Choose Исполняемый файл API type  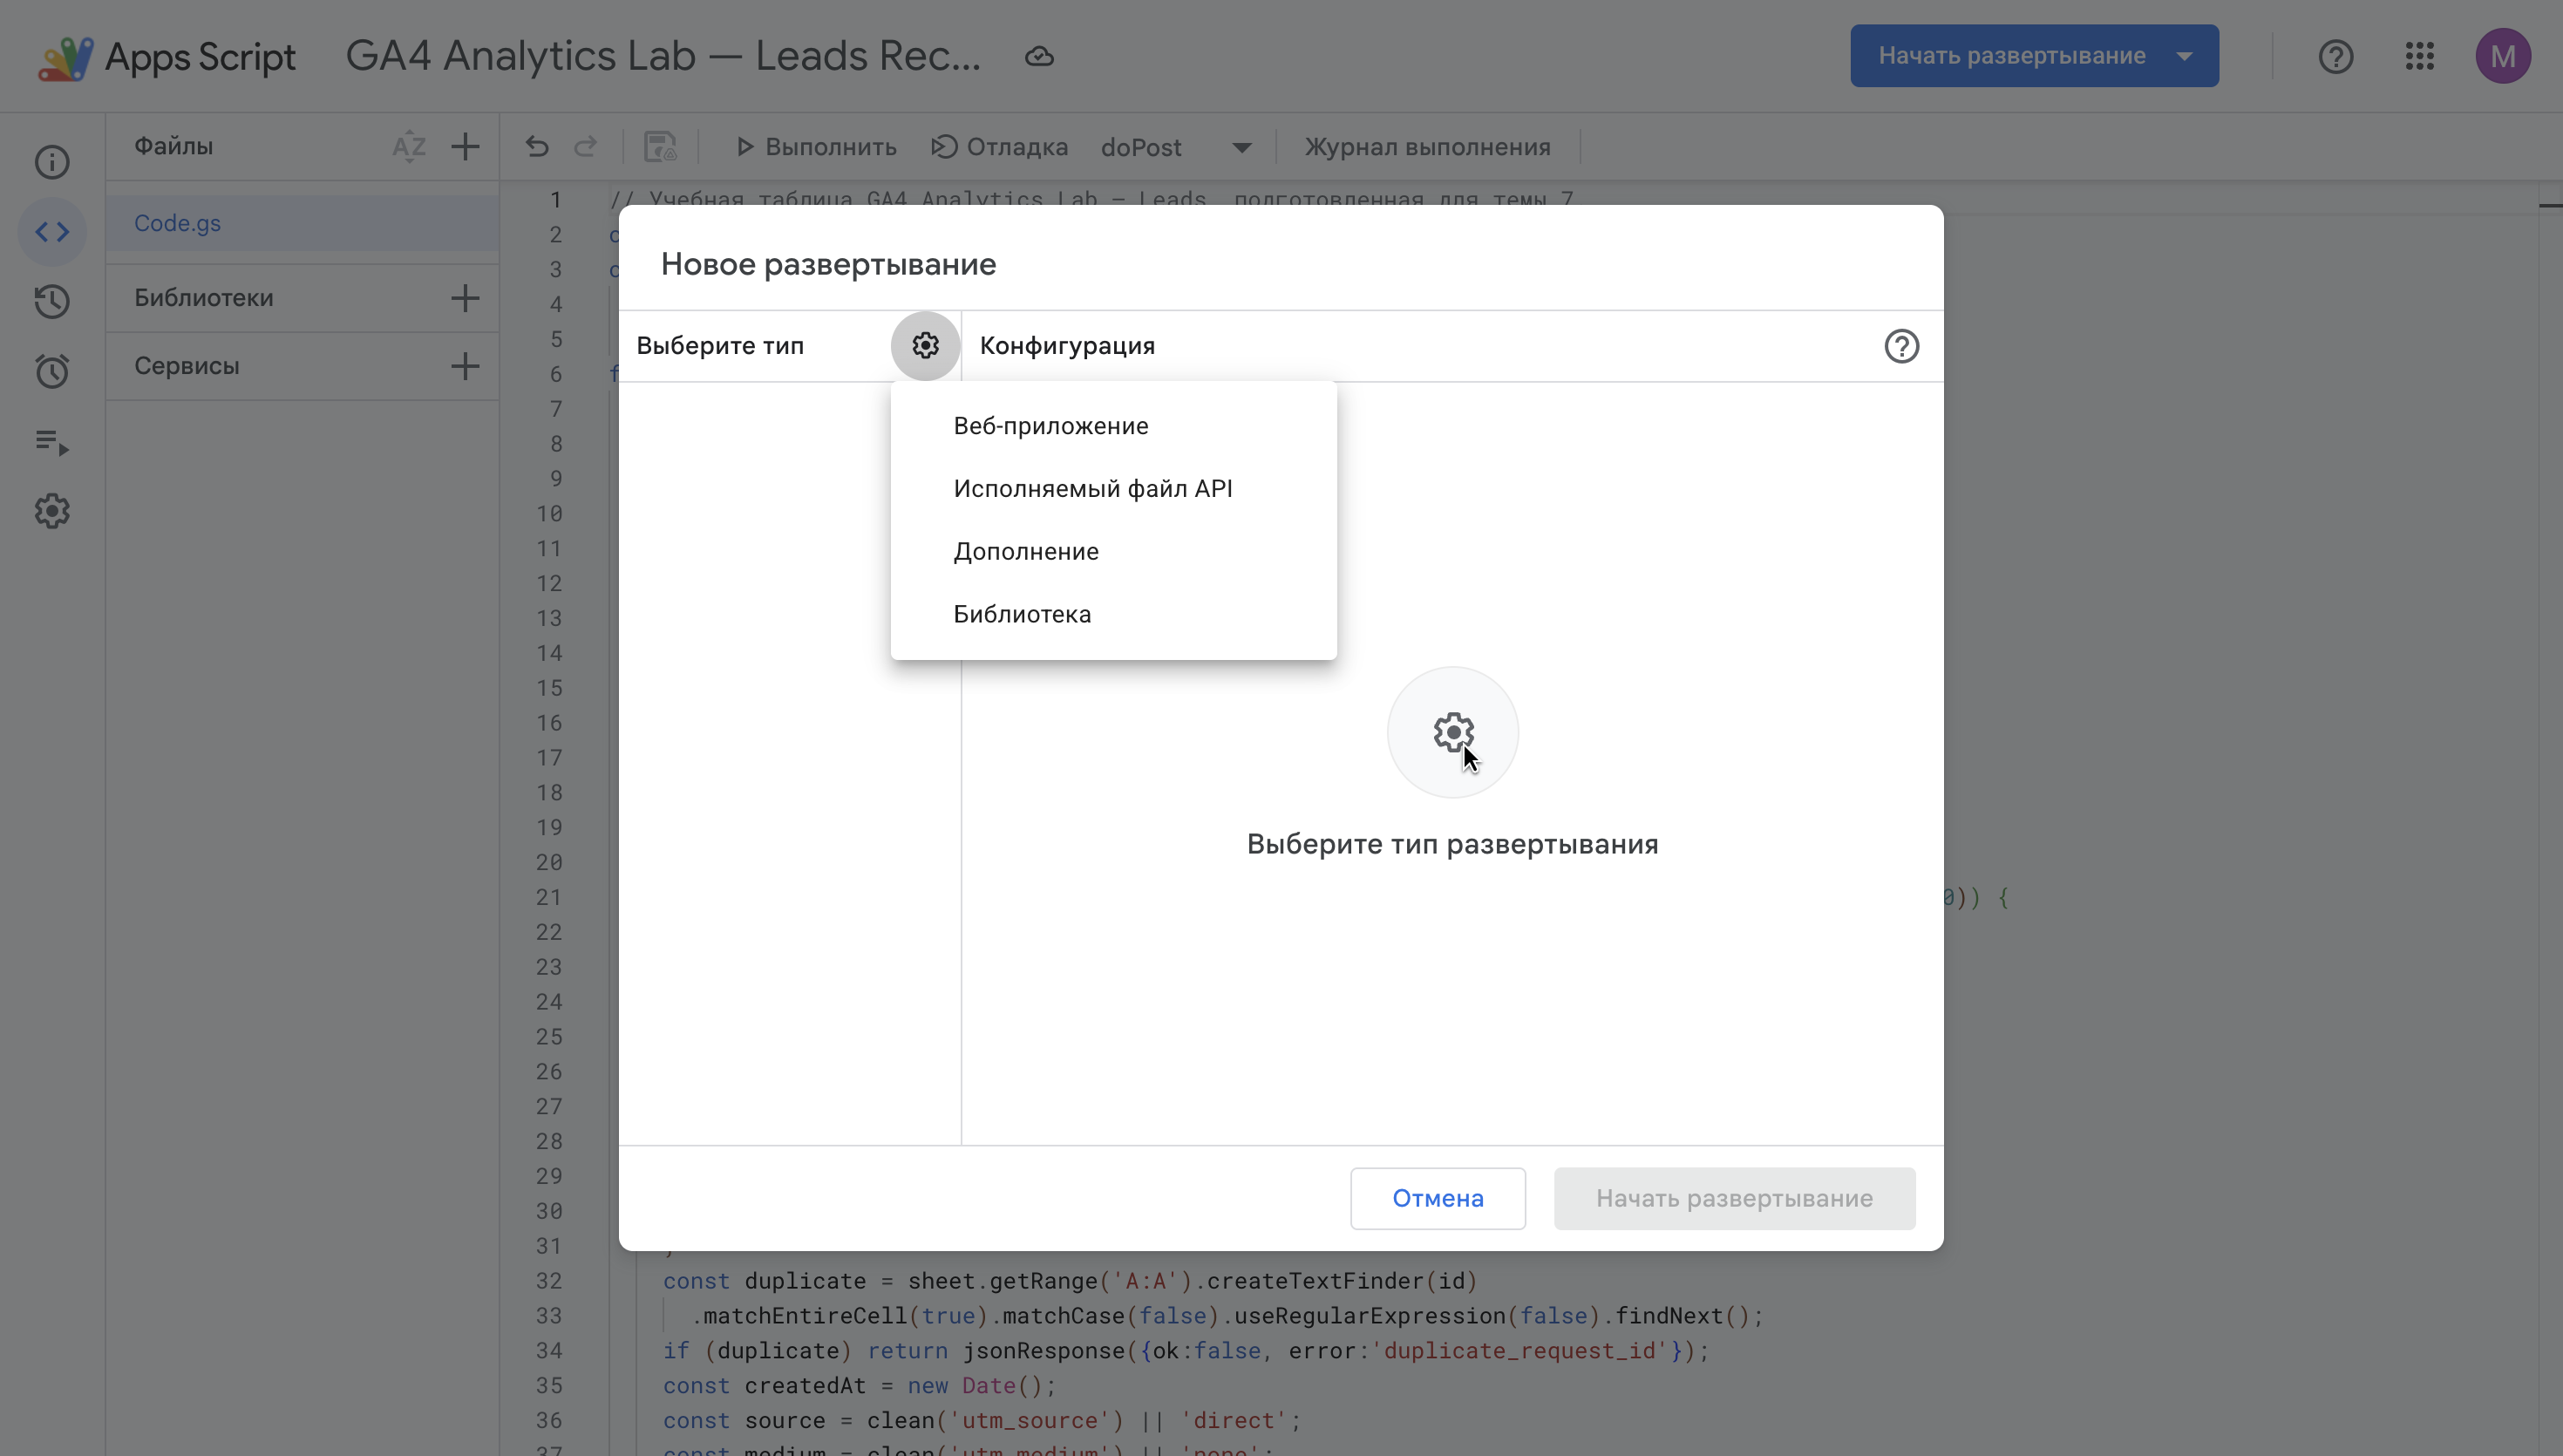[x=1113, y=489]
